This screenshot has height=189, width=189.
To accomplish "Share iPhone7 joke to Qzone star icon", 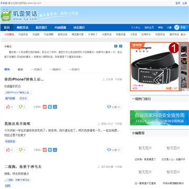I will coord(50,107).
